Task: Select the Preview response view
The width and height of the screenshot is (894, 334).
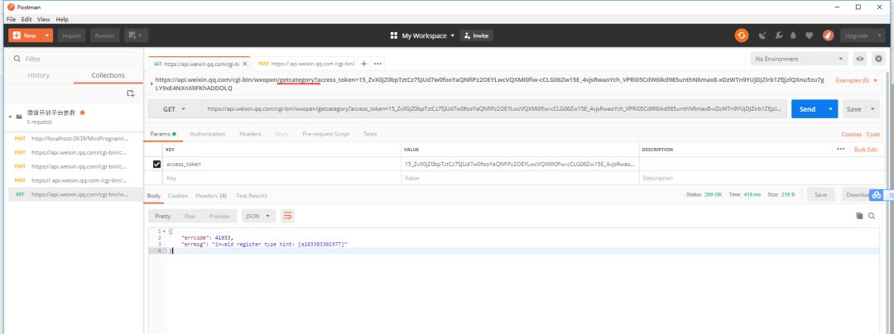Action: 219,216
